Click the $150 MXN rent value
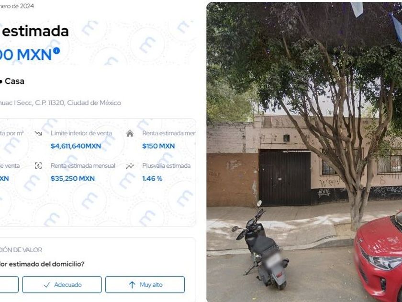The height and width of the screenshot is (302, 402). pyautogui.click(x=158, y=146)
